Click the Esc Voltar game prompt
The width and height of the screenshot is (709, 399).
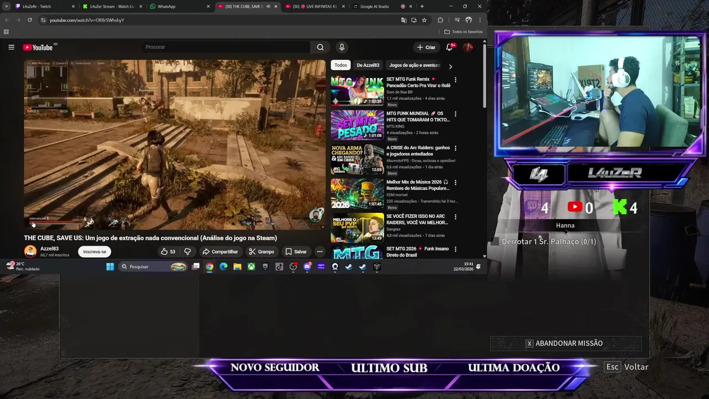(627, 367)
